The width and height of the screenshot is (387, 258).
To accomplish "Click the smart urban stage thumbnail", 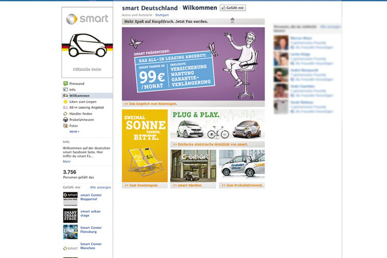I will click(70, 216).
